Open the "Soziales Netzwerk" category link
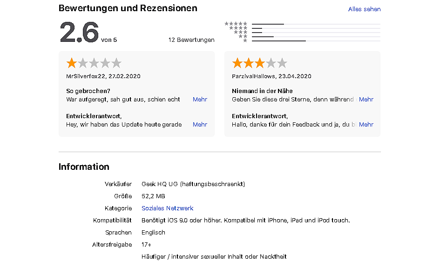The width and height of the screenshot is (447, 261). point(167,208)
